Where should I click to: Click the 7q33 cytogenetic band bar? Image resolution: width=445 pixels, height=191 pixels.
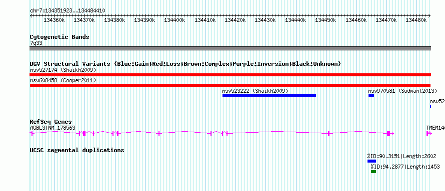coord(230,48)
